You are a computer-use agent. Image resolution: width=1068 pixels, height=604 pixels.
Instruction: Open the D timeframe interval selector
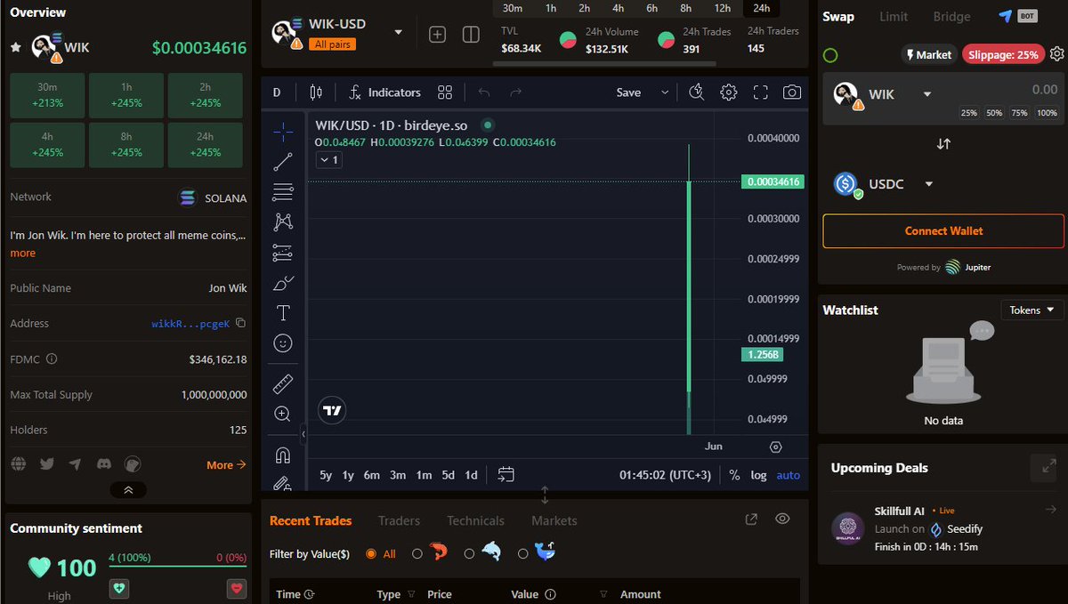pos(277,93)
